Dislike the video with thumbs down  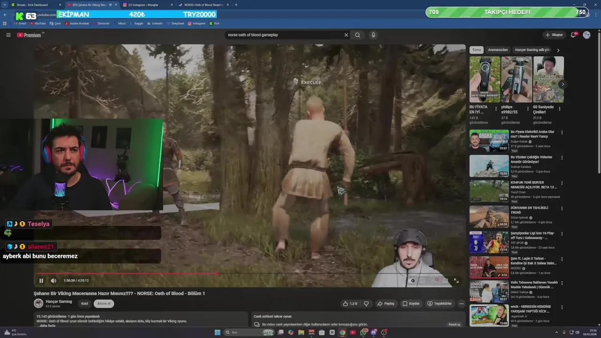[x=366, y=304]
